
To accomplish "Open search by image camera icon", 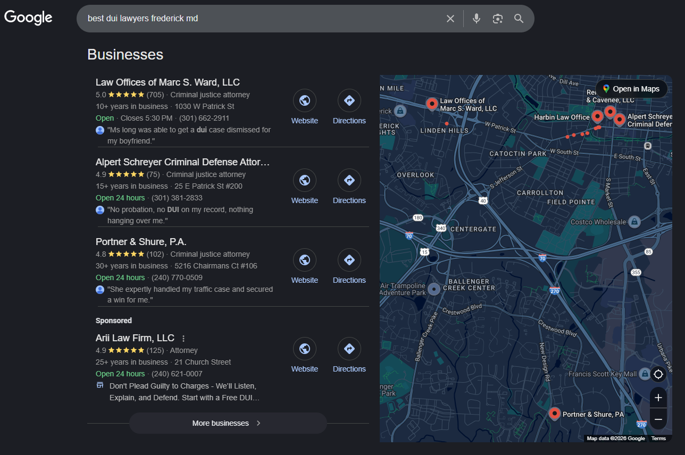I will point(498,19).
